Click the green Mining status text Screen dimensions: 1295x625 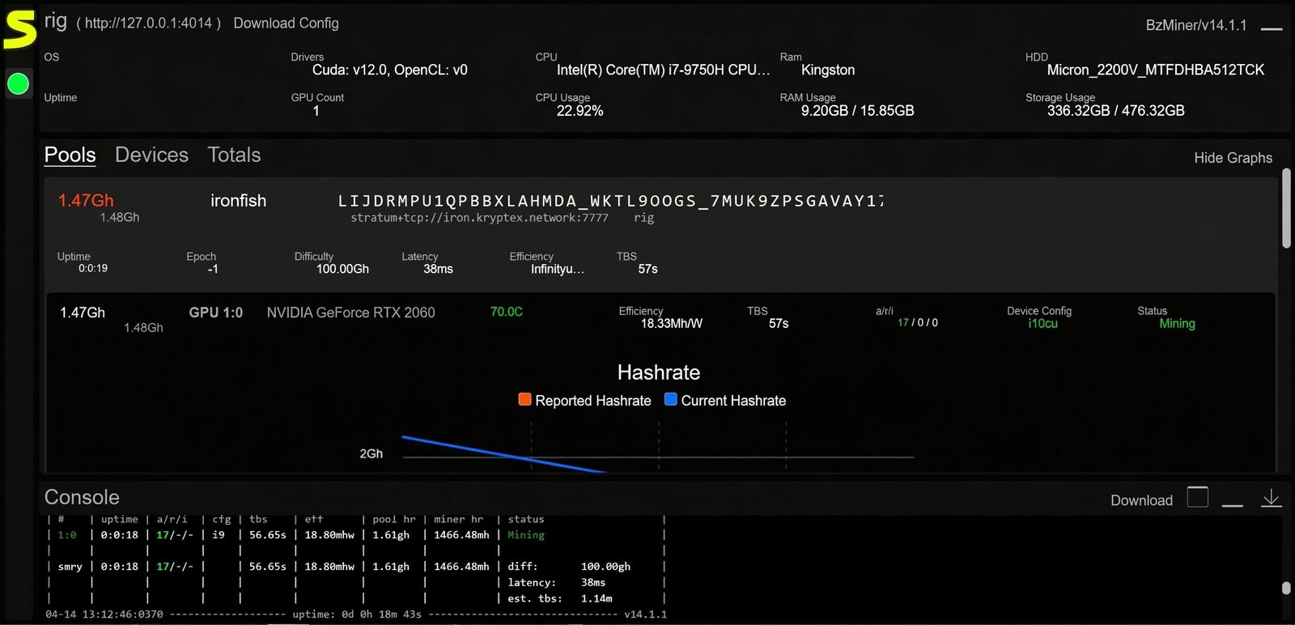1177,324
